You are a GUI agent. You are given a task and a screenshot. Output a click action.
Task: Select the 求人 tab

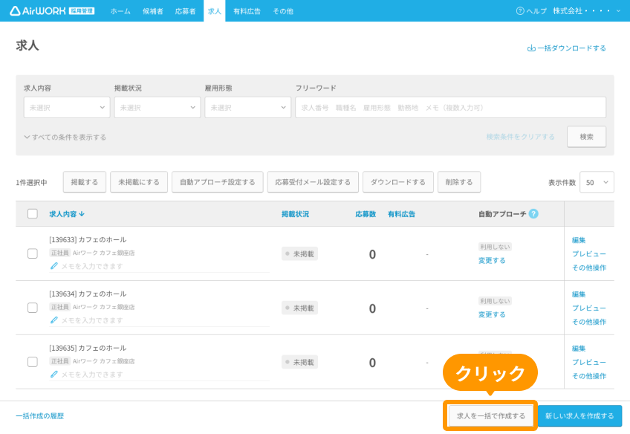[x=215, y=11]
